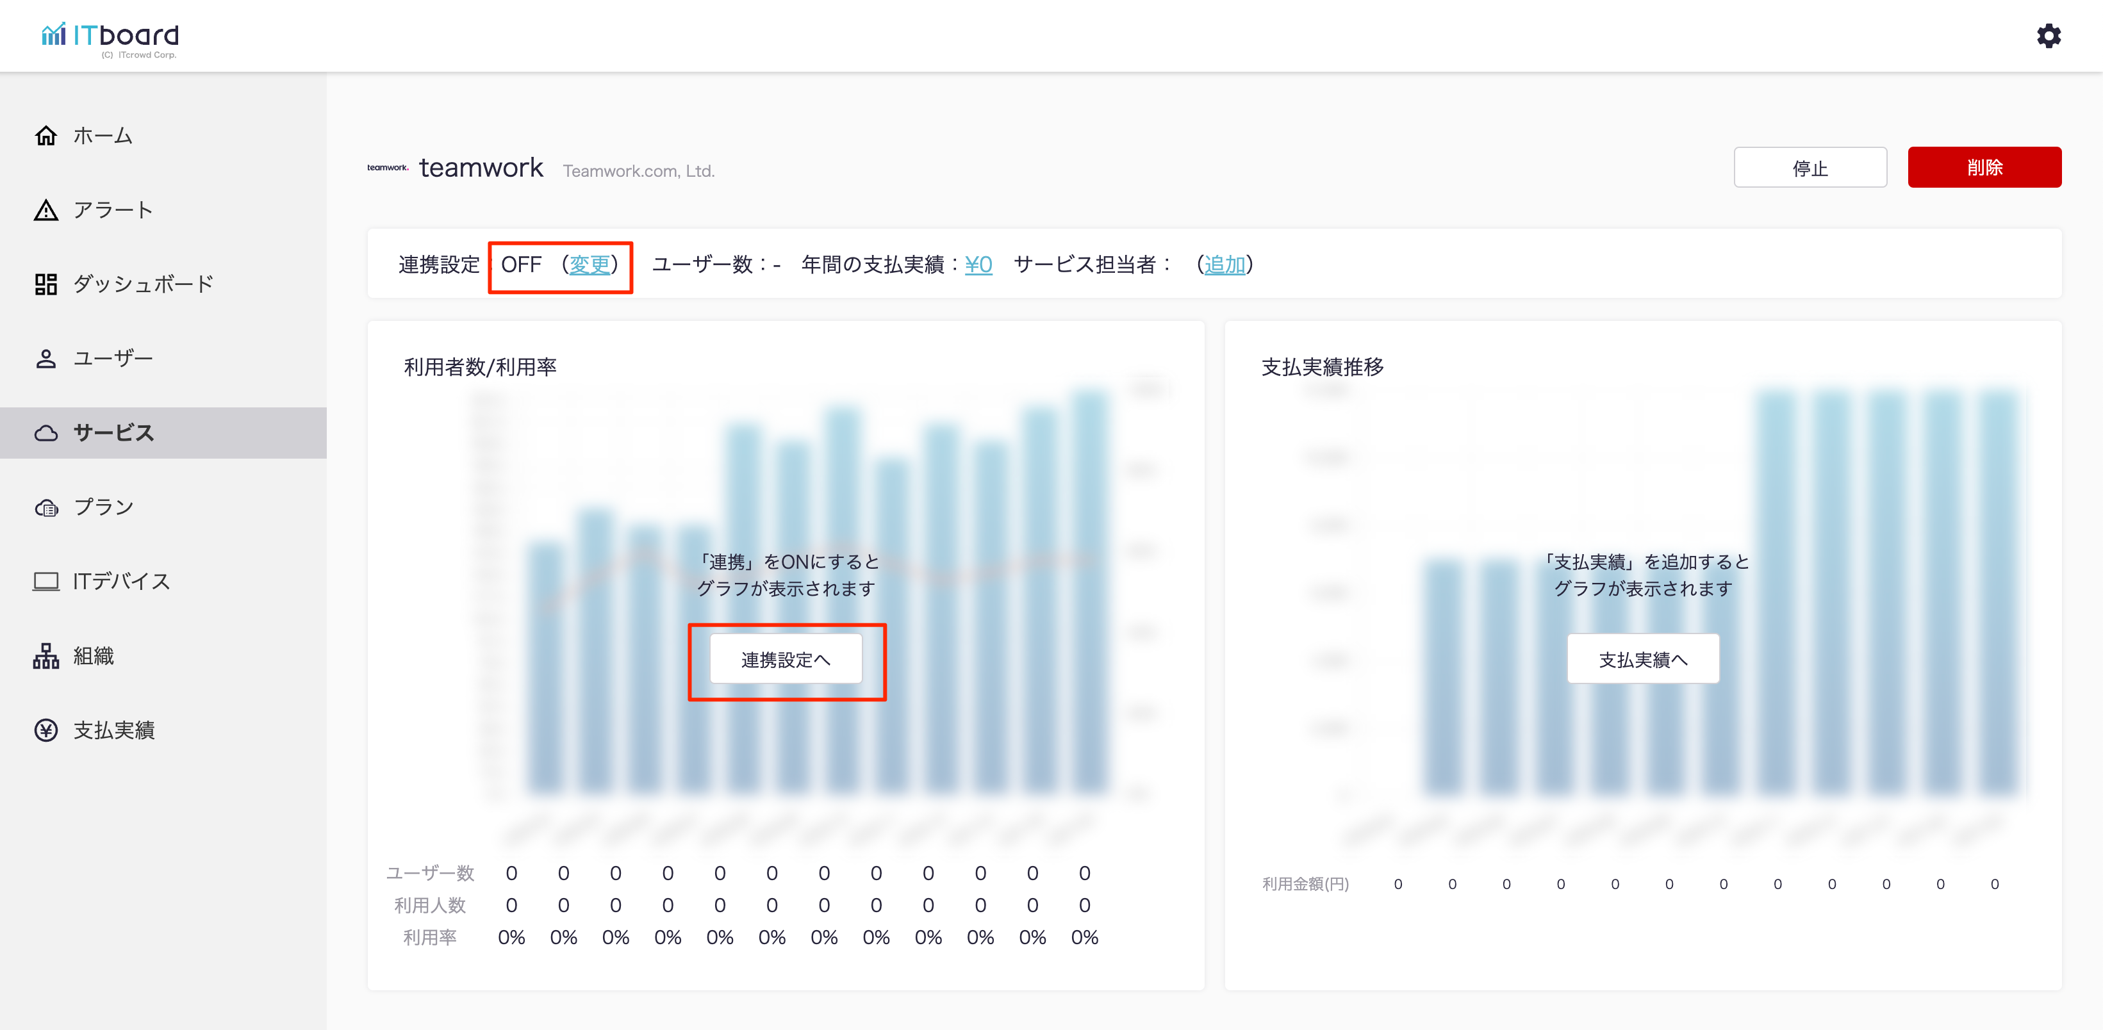Select 支払実績 in the sidebar
This screenshot has height=1030, width=2103.
114,730
